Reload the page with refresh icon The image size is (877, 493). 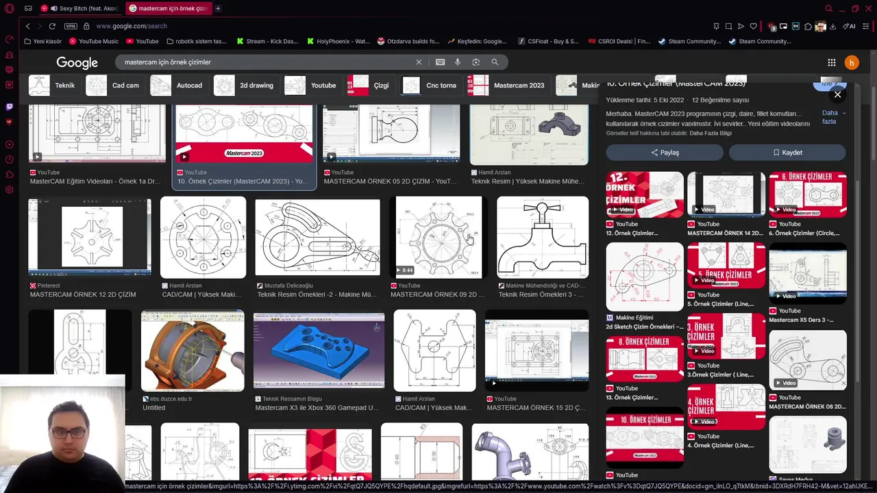(x=51, y=26)
